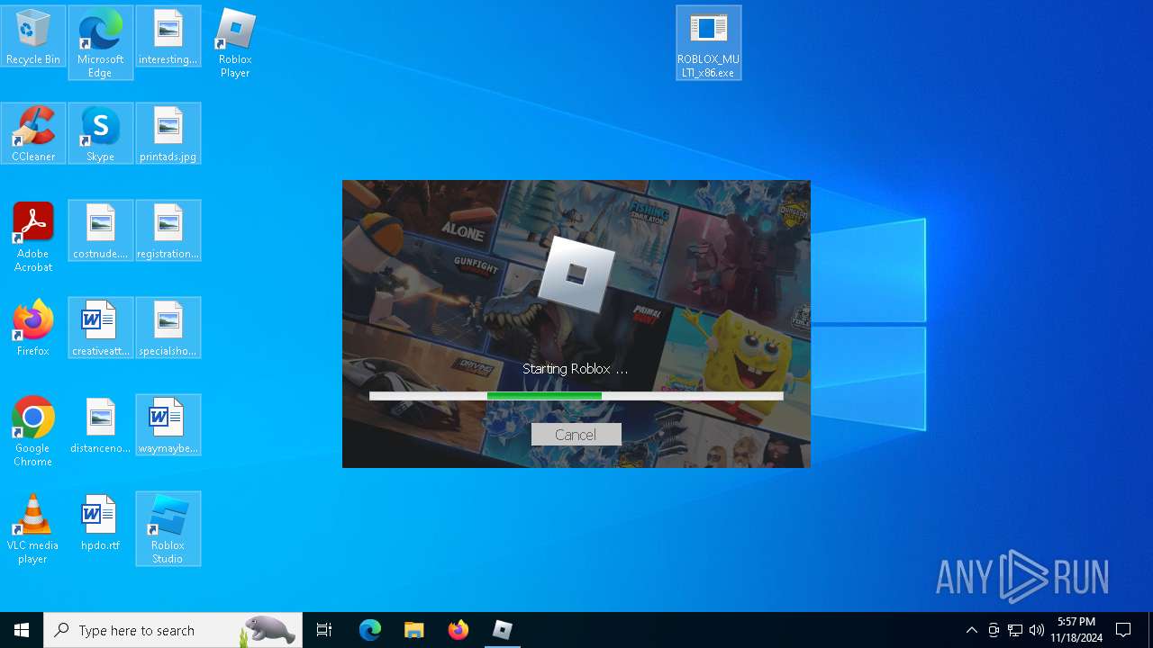Select the specialsho... image file icon
1153x648 pixels.
pos(168,328)
